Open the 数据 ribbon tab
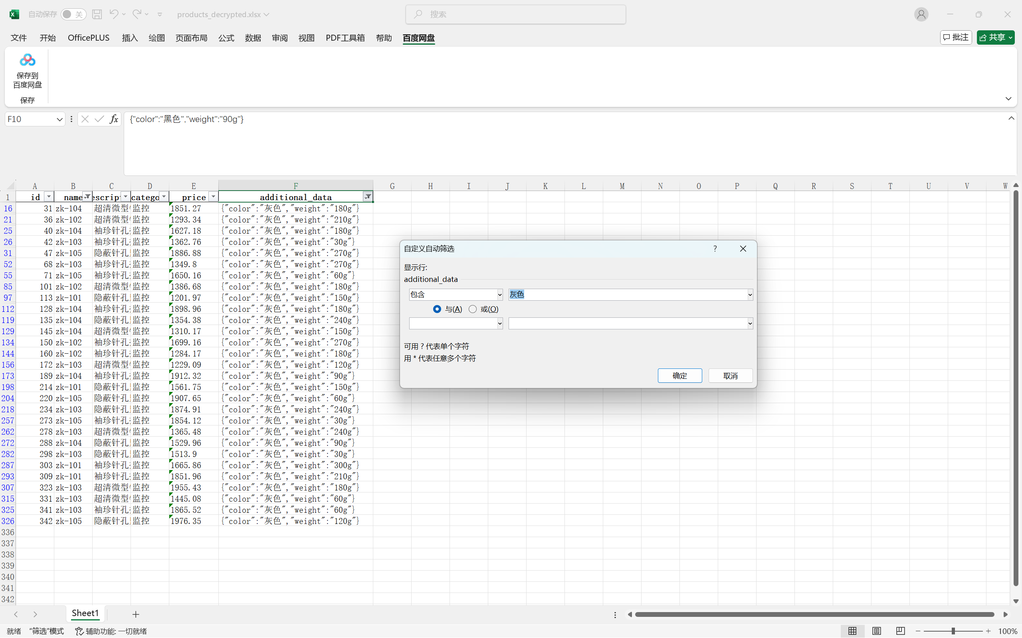 tap(253, 38)
